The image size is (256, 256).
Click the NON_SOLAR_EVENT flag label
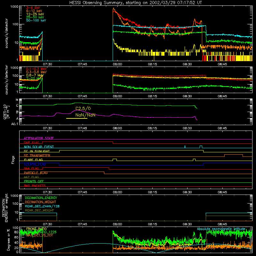[39, 147]
